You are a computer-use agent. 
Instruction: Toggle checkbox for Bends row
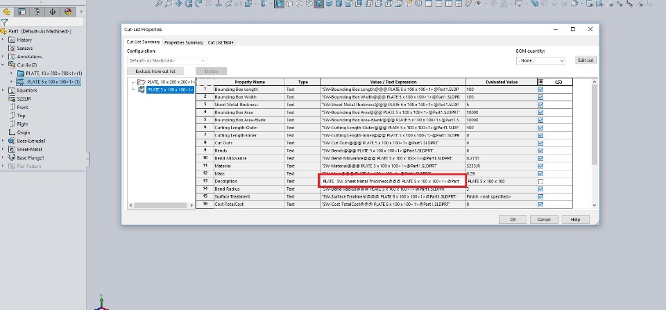540,150
